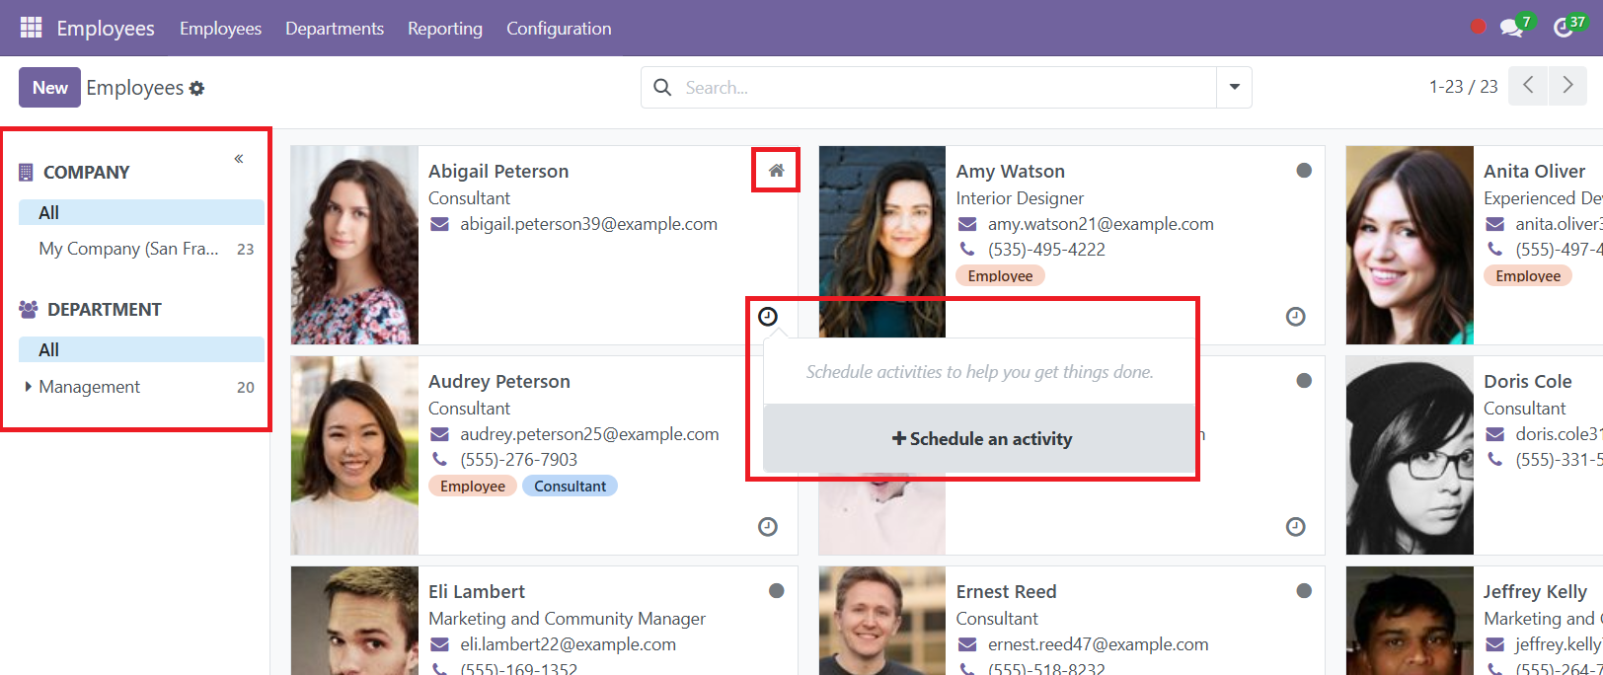
Task: Click the envelope icon beside Abigail's email
Action: point(439,224)
